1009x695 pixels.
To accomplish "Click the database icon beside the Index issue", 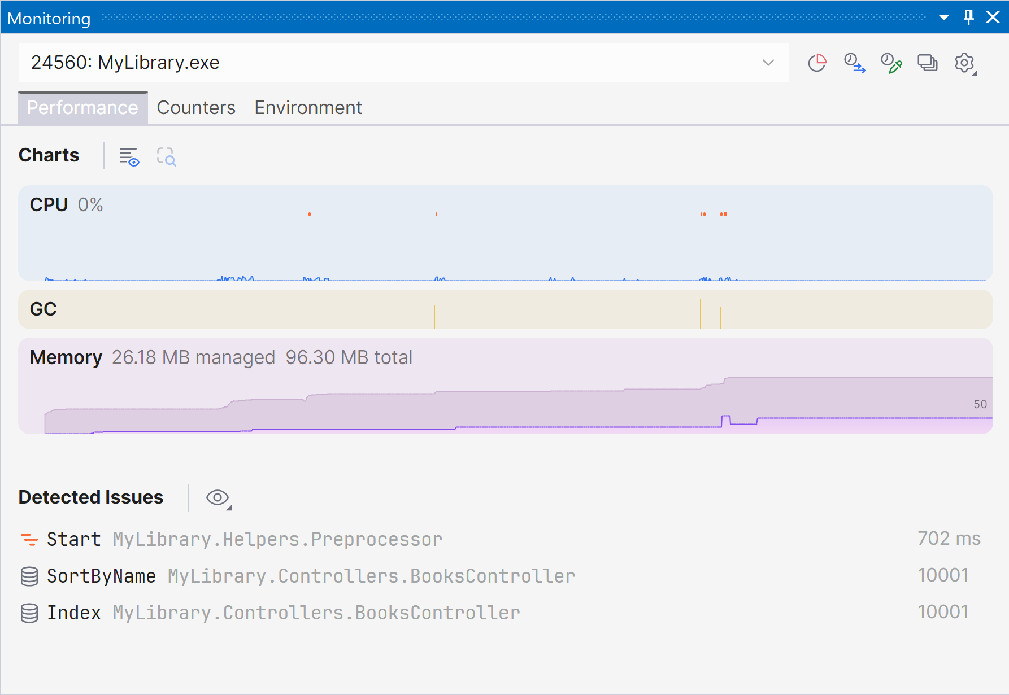I will (29, 613).
